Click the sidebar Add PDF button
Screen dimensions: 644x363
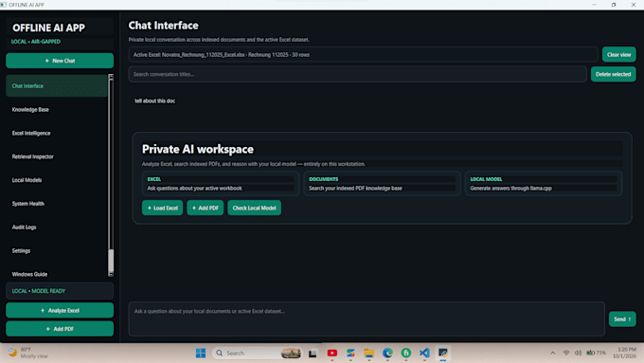60,329
